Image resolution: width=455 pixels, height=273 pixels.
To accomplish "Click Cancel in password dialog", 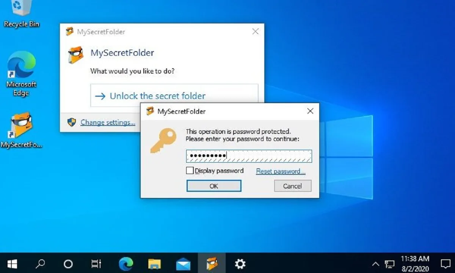I will [292, 186].
